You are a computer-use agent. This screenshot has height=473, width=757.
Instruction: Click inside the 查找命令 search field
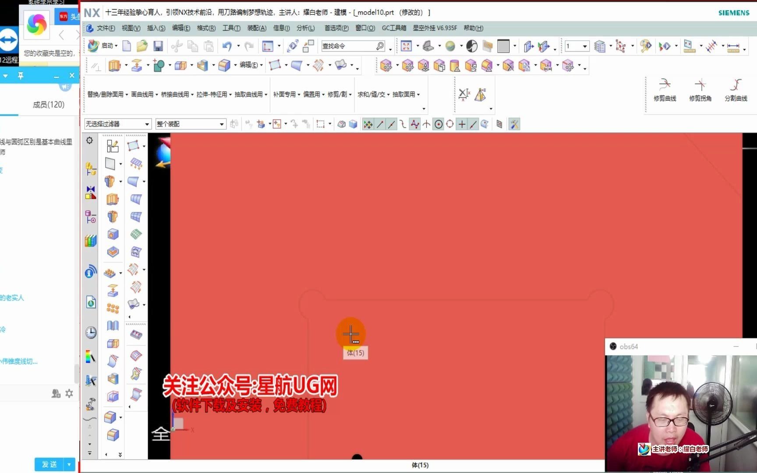(348, 46)
